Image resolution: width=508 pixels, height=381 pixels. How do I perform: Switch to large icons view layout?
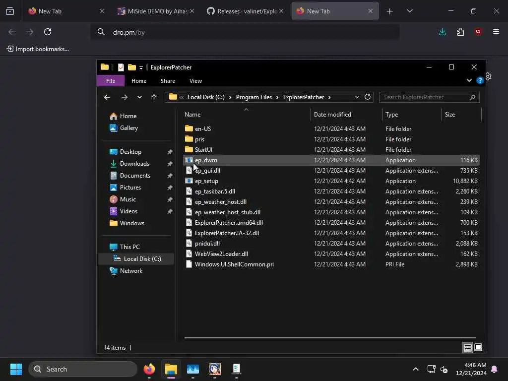[478, 348]
